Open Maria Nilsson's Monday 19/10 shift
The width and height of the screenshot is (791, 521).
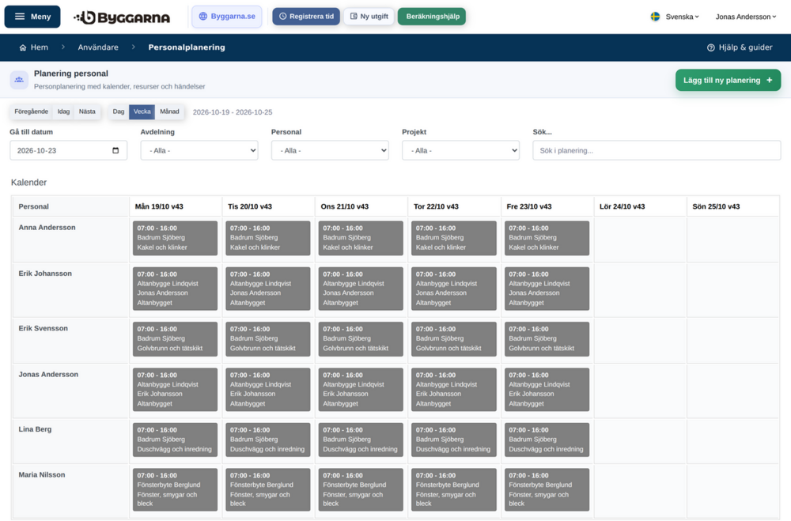(175, 489)
